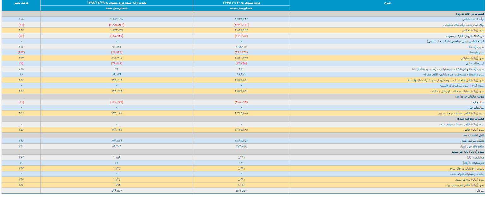Click red percent change '(۲۸۲)'
The width and height of the screenshot is (488, 197).
point(21,52)
